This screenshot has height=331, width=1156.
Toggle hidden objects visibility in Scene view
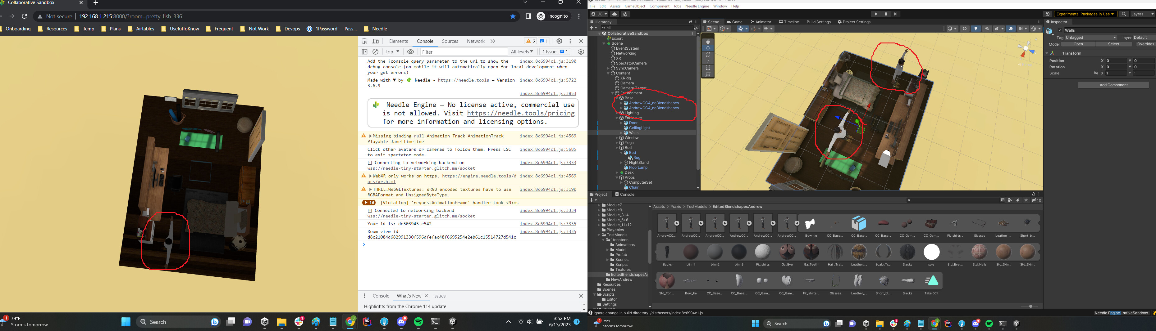coord(1011,29)
